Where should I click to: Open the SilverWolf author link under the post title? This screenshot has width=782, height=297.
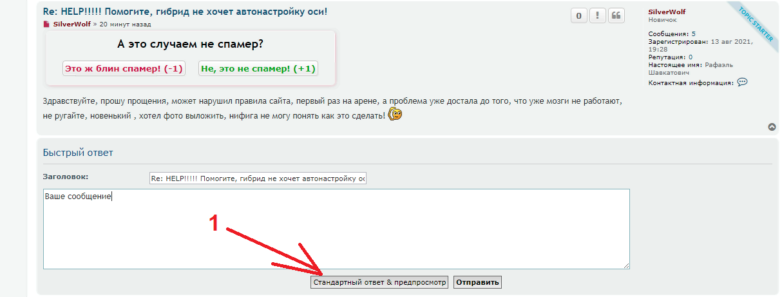point(72,24)
